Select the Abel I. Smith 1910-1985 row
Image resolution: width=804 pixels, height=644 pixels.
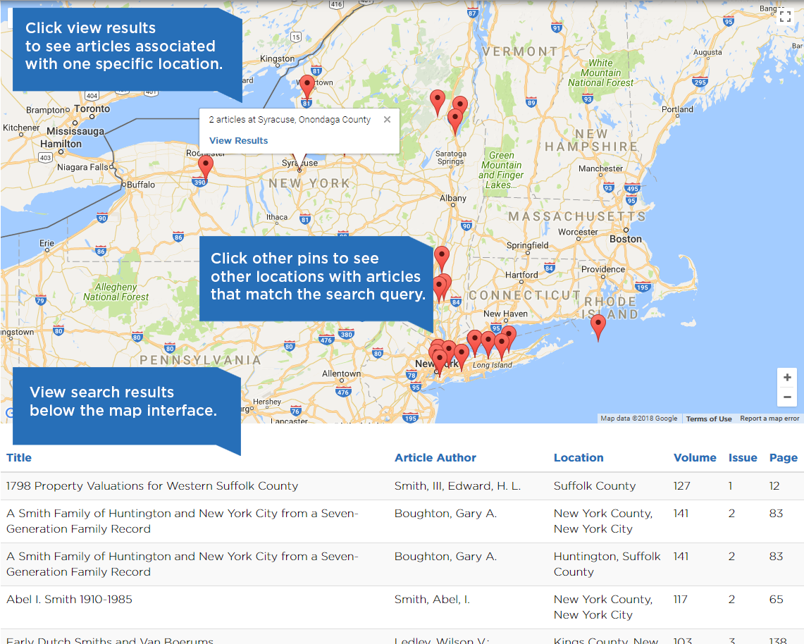click(69, 600)
